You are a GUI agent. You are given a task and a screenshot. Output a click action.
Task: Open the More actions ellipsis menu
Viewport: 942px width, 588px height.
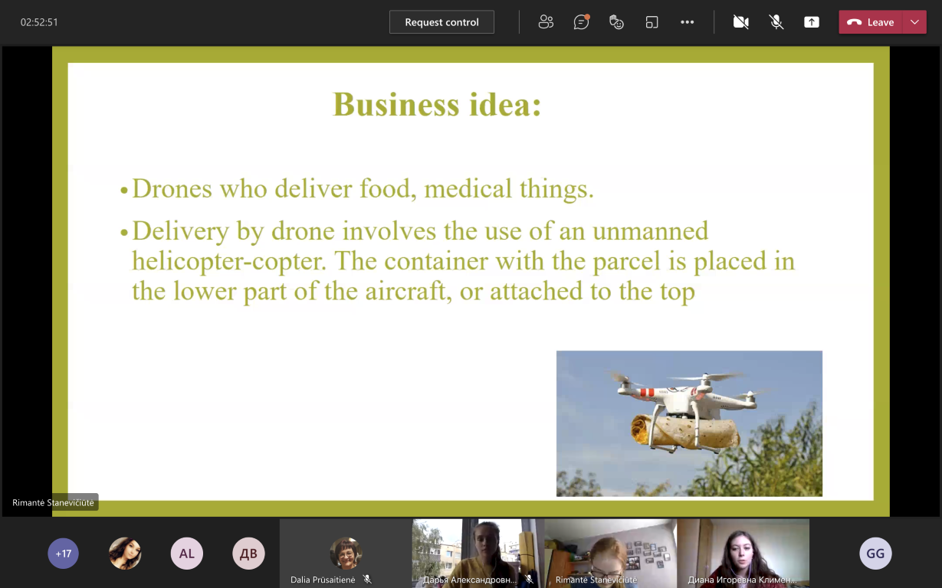coord(687,22)
